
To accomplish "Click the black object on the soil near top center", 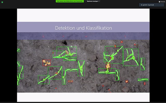I will point(65,43).
